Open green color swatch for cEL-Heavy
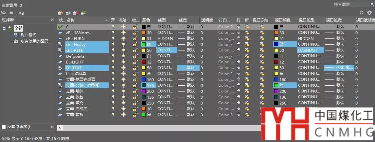 click(144, 44)
